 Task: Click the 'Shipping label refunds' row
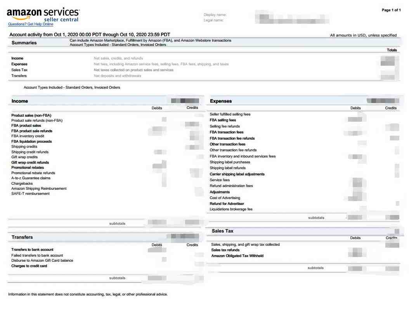pyautogui.click(x=227, y=168)
